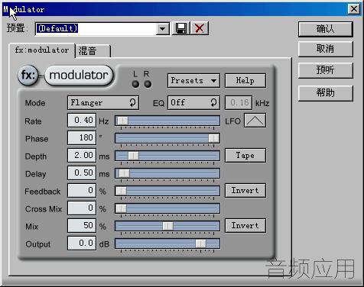Viewport: 364px width, 287px height.
Task: Click the 帮助 help button
Action: point(326,93)
